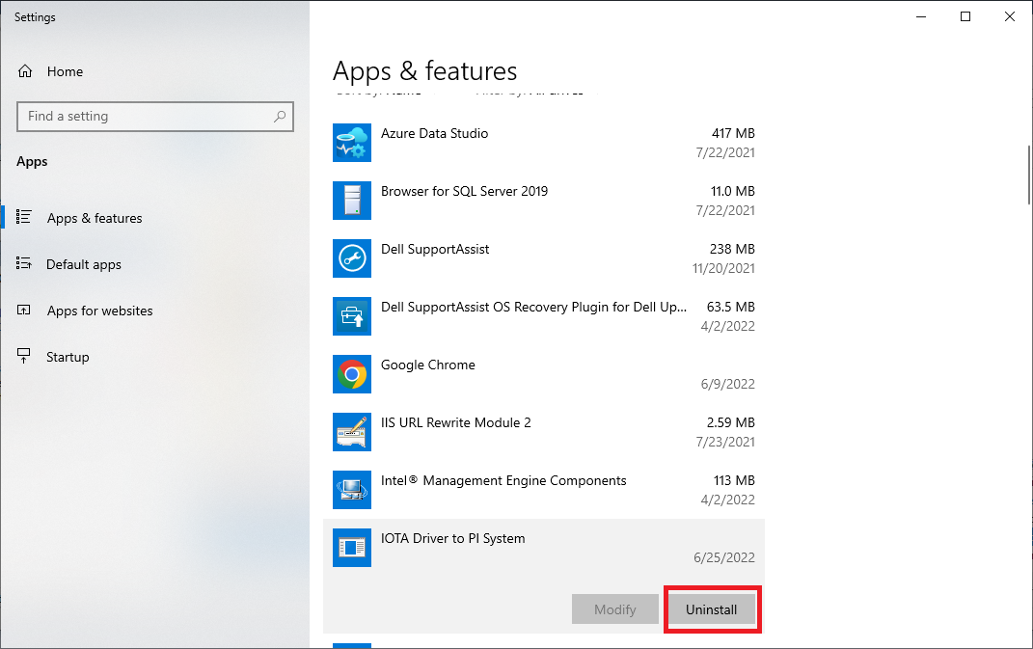Viewport: 1033px width, 649px height.
Task: Click the 2.59 MB size value
Action: tap(730, 423)
